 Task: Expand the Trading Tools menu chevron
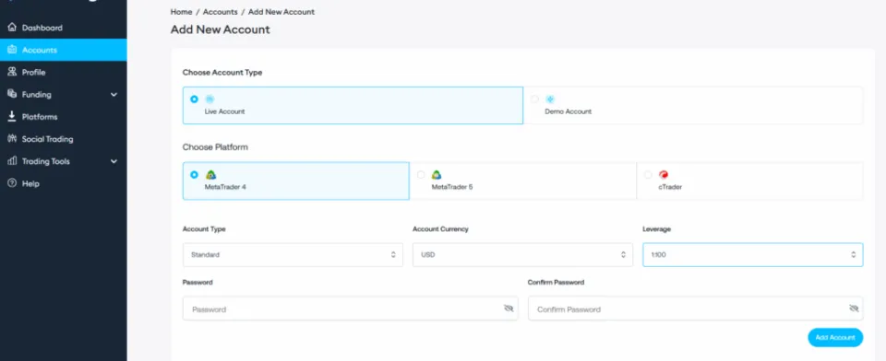tap(114, 161)
